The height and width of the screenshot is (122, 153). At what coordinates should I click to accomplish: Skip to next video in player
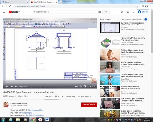12,86
